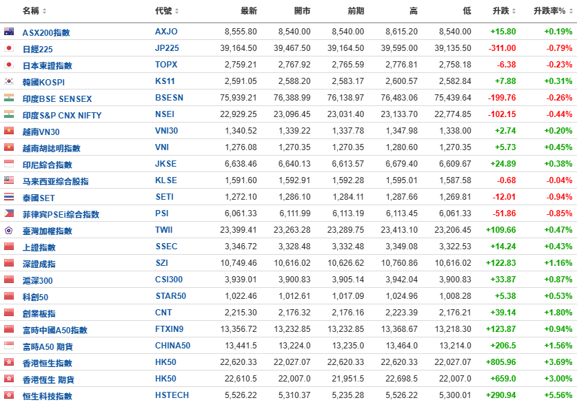Click the China flag beside 上證指數
Screen dimensions: 577x407
coord(9,247)
